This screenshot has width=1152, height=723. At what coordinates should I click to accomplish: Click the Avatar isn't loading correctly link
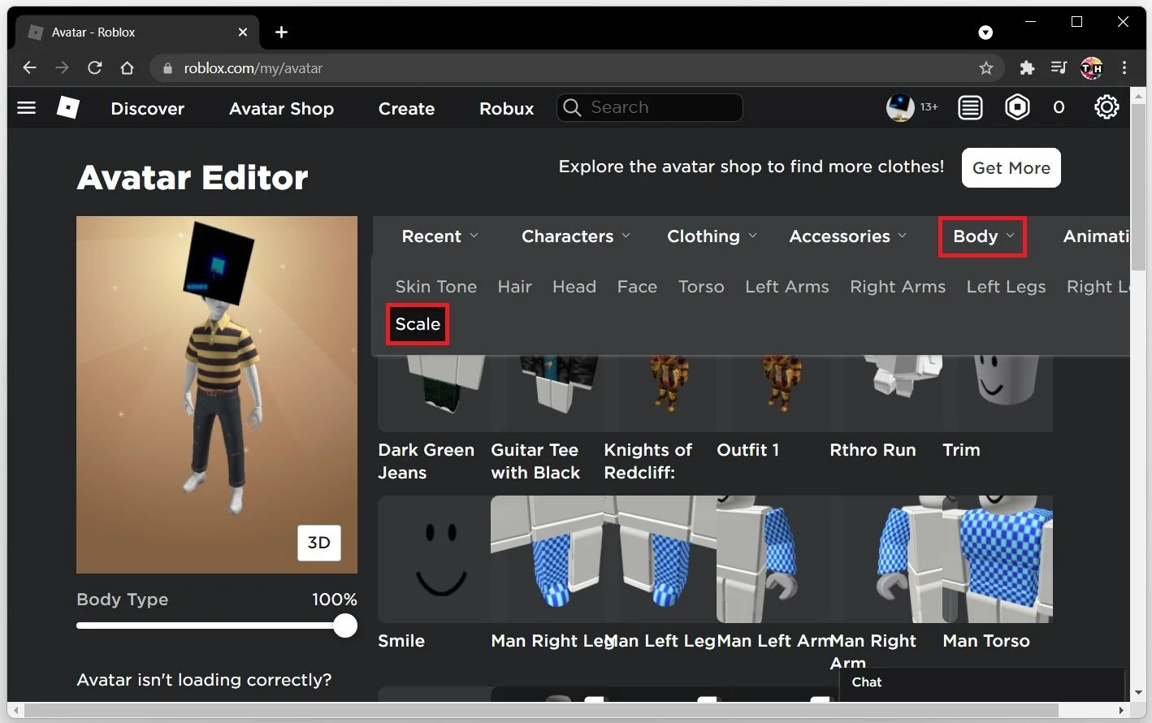[x=204, y=680]
